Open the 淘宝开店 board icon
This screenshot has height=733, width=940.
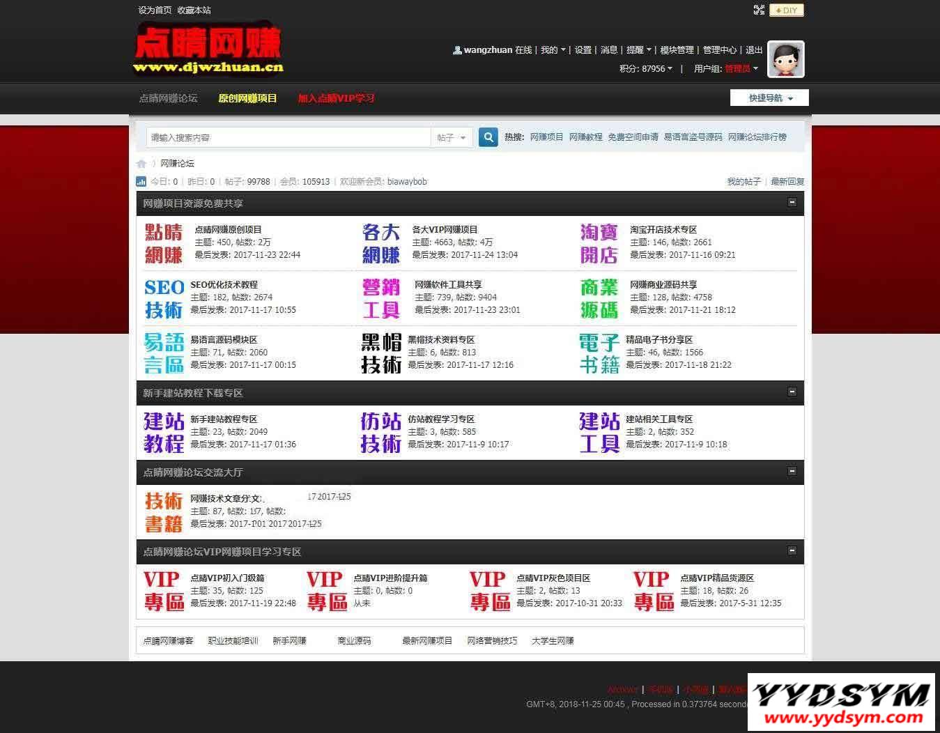pos(599,243)
